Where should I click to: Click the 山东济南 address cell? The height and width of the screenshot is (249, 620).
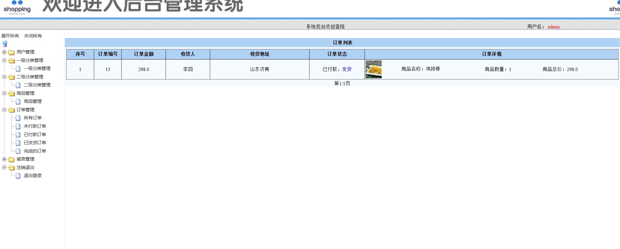(260, 69)
